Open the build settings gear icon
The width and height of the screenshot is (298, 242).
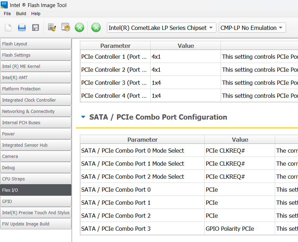click(66, 28)
